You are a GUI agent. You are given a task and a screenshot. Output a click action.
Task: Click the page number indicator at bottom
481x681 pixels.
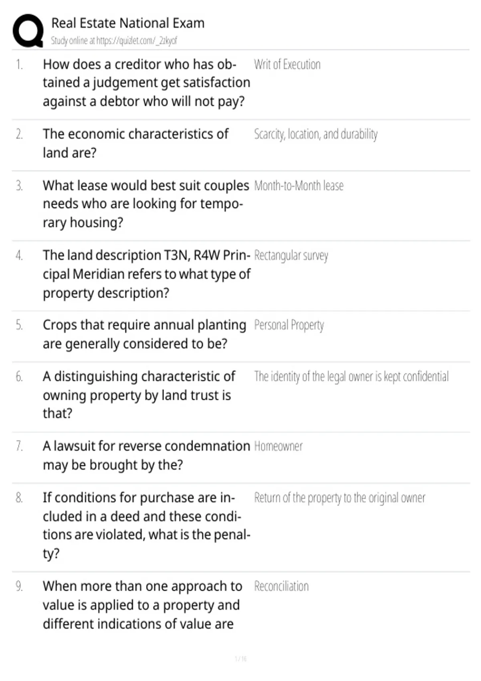point(240,659)
